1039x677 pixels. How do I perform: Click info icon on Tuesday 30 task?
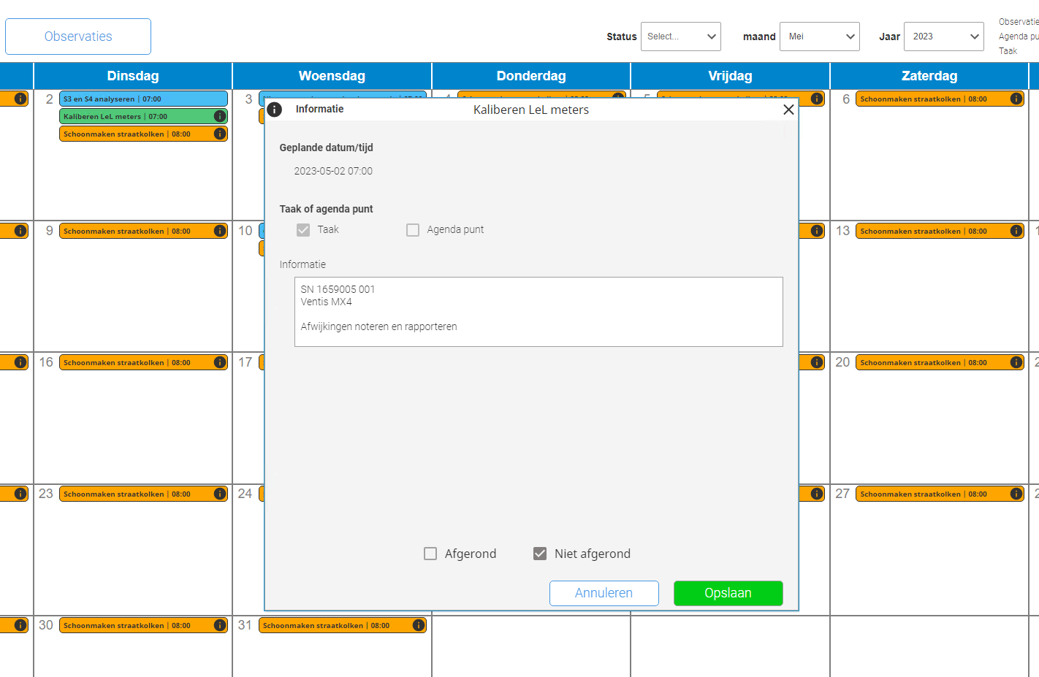[219, 625]
